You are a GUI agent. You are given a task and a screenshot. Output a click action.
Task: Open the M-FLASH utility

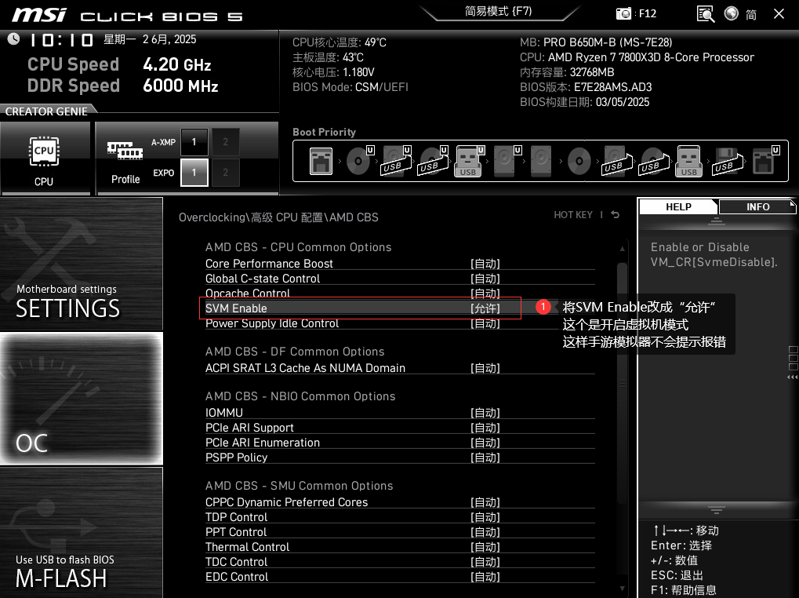pyautogui.click(x=81, y=534)
